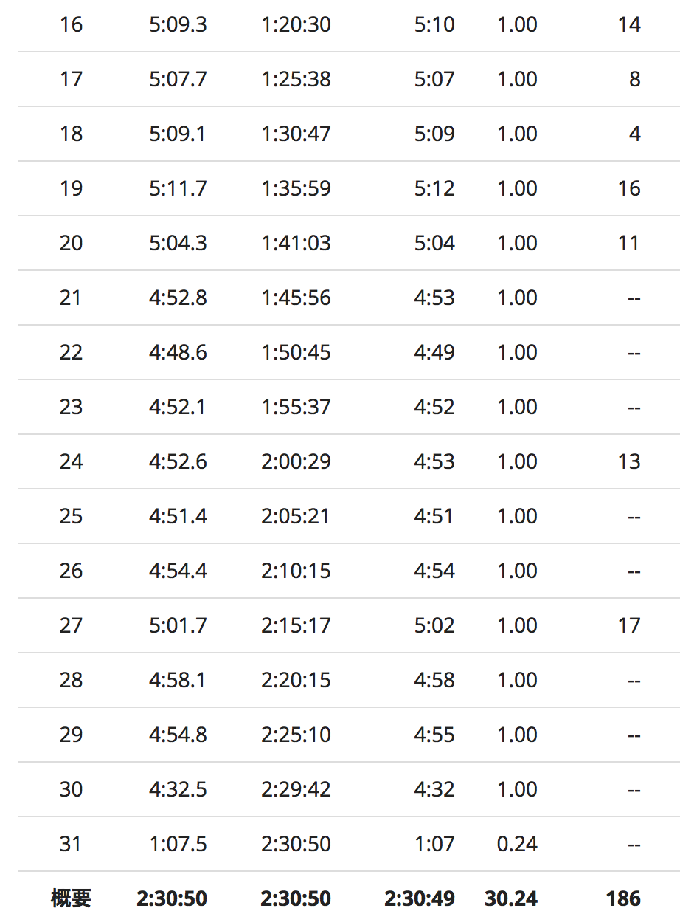Select lap 25 time 4:51.4

(x=178, y=516)
